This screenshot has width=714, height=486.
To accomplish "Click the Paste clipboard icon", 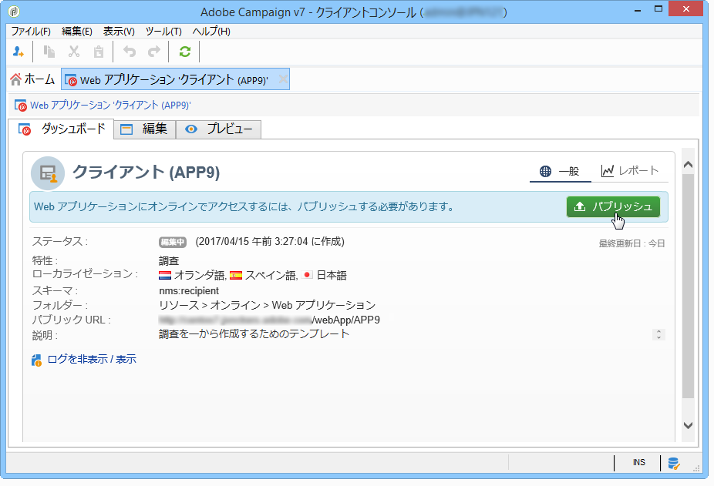I will click(99, 52).
